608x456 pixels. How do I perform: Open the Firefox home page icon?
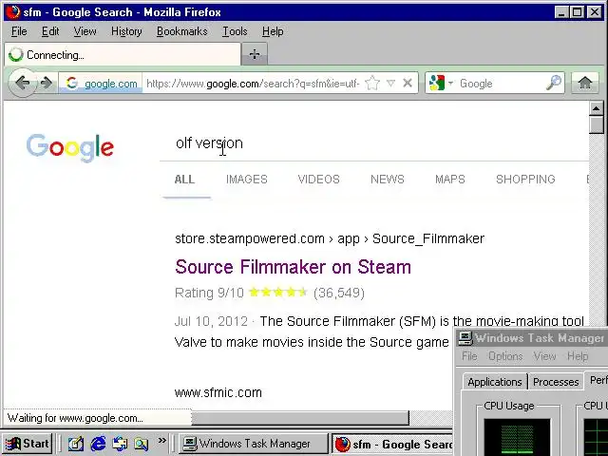585,83
